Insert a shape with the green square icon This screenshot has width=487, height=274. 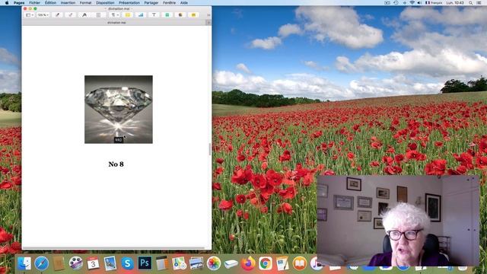167,15
